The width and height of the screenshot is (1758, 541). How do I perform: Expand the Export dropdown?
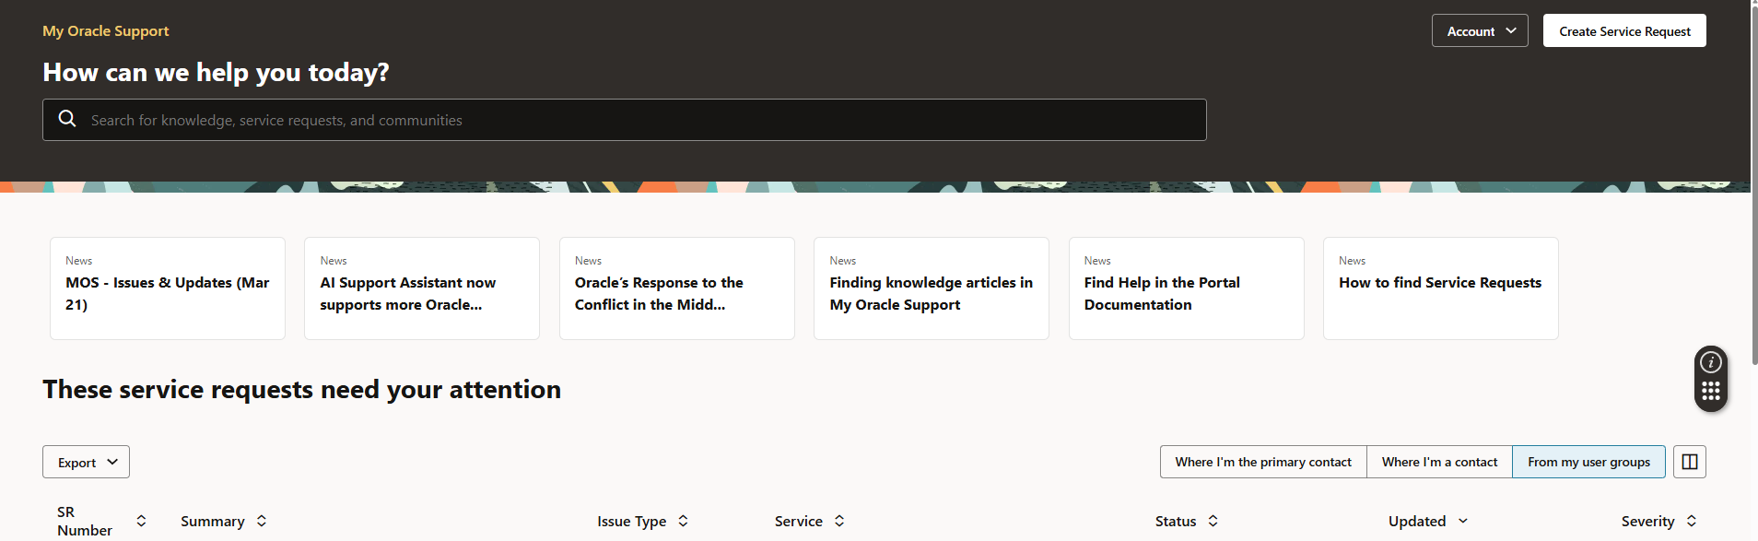[86, 462]
